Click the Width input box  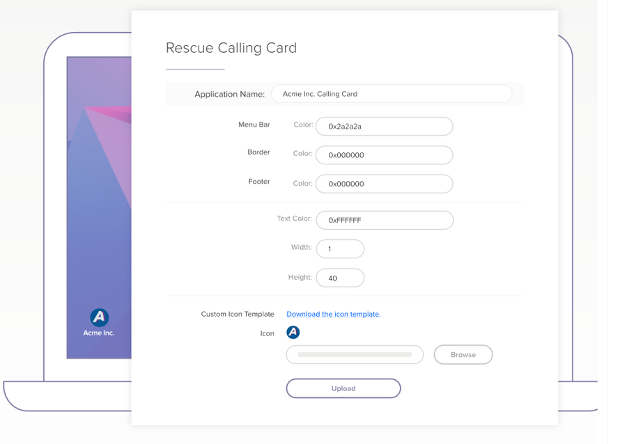point(340,248)
